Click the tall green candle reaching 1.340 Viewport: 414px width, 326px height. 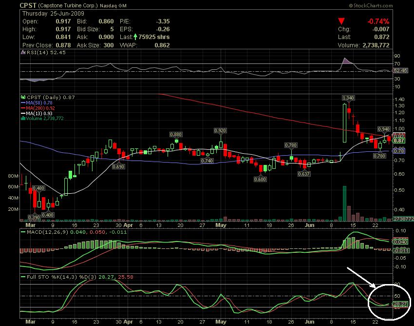(344, 123)
